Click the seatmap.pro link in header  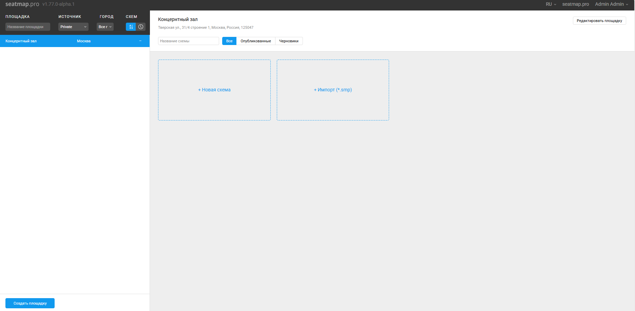(x=575, y=4)
